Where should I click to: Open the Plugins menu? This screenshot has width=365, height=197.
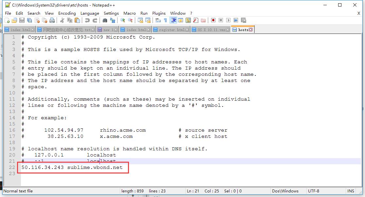point(159,13)
